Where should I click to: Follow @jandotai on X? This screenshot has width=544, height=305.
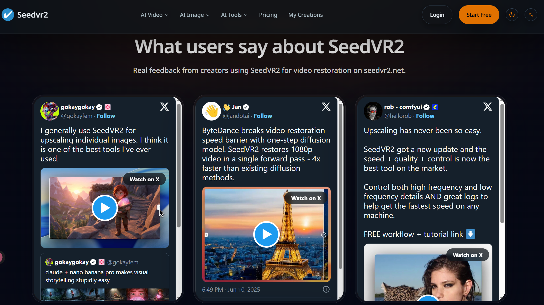[263, 116]
